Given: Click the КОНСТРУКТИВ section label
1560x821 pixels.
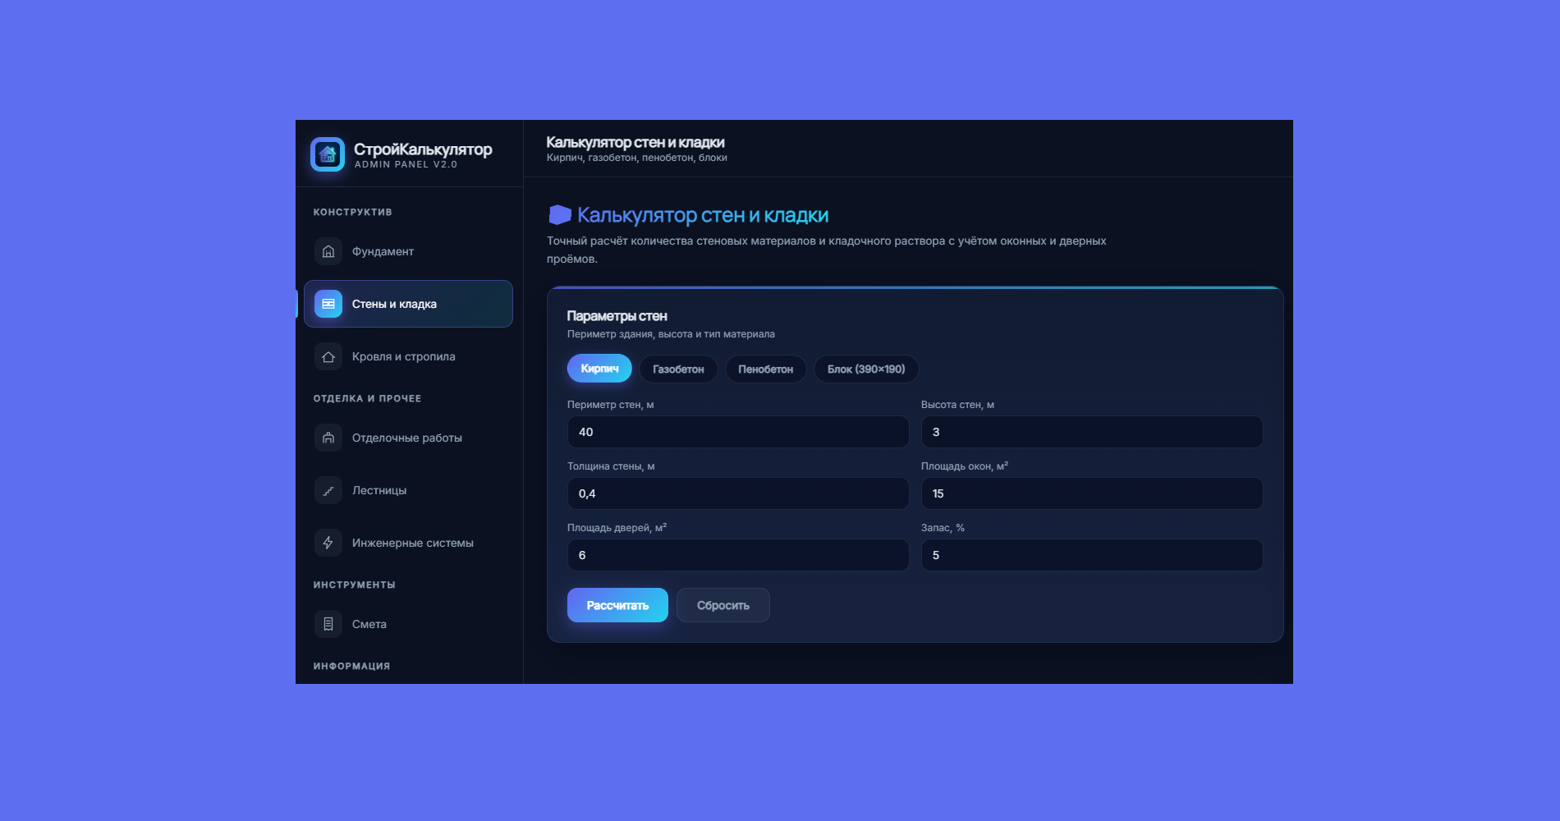Looking at the screenshot, I should [352, 212].
